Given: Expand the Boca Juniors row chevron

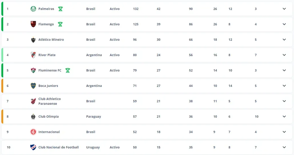Looking at the screenshot, I should [284, 86].
